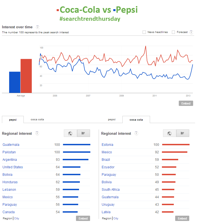
Task: Open Mexico in coca cola regional list
Action: point(107,152)
